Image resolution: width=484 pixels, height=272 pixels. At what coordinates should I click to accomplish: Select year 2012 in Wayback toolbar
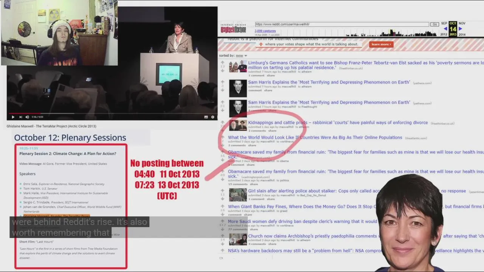coord(444,34)
